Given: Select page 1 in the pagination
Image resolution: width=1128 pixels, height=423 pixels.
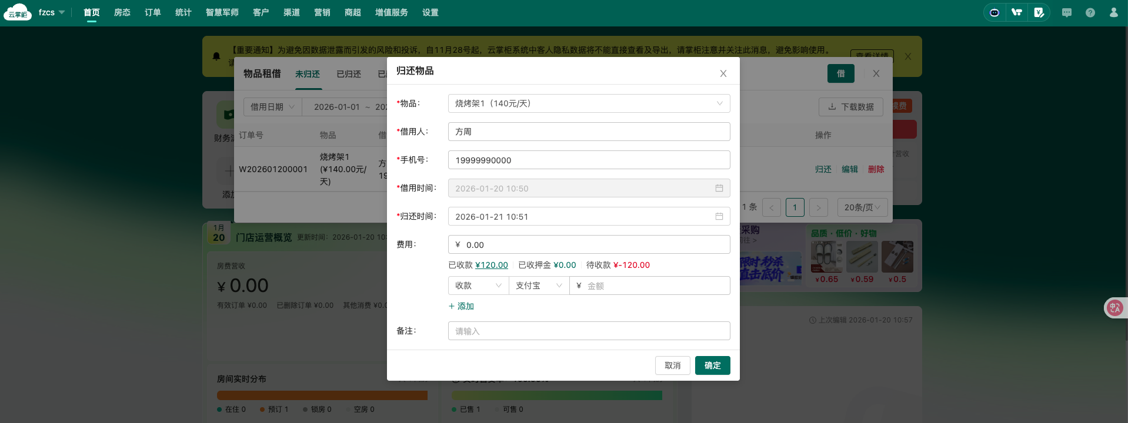Looking at the screenshot, I should (x=795, y=207).
